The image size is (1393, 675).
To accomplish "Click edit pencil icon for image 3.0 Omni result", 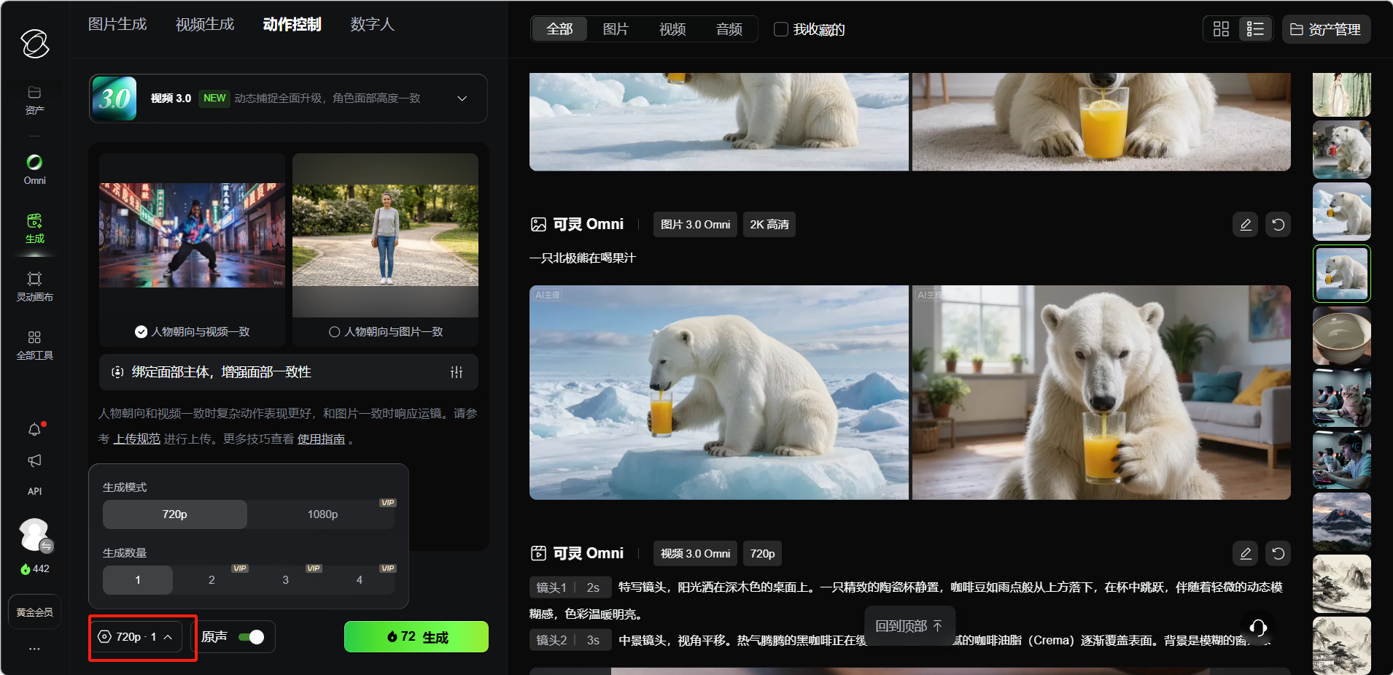I will (1246, 225).
